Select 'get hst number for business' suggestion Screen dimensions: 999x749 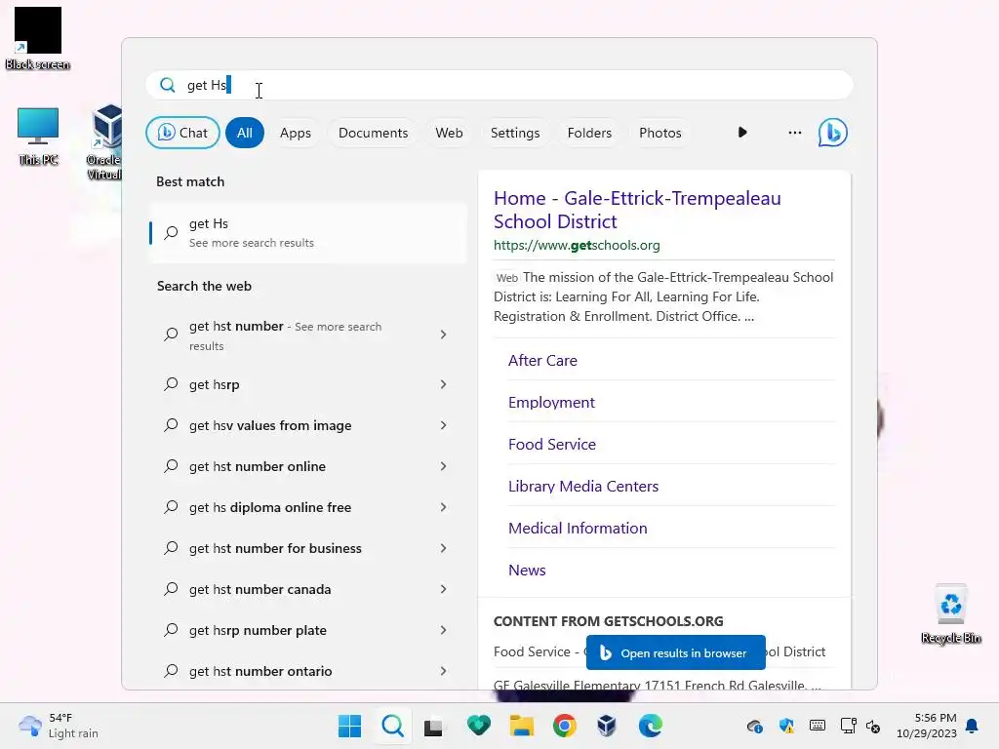point(308,548)
